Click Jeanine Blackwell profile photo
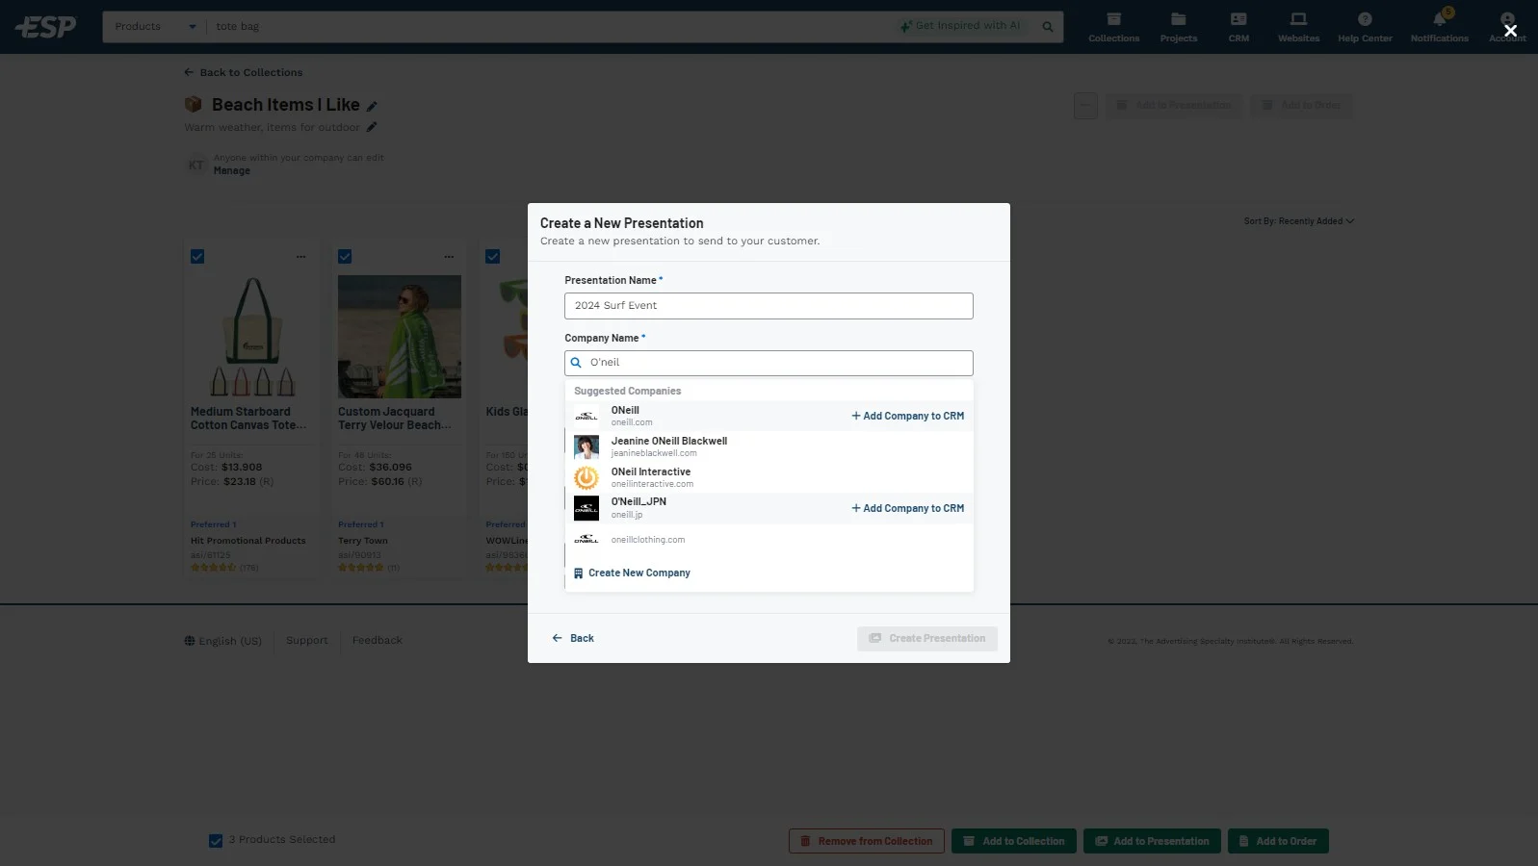Viewport: 1538px width, 866px height. pyautogui.click(x=586, y=446)
